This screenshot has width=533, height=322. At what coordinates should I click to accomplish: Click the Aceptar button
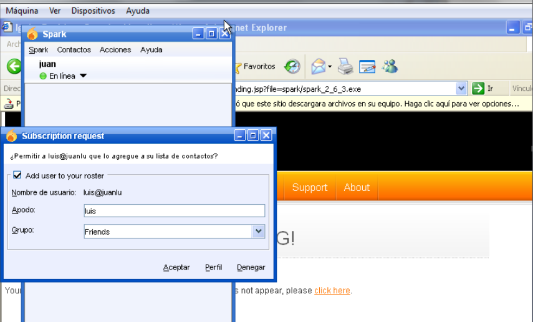coord(176,268)
